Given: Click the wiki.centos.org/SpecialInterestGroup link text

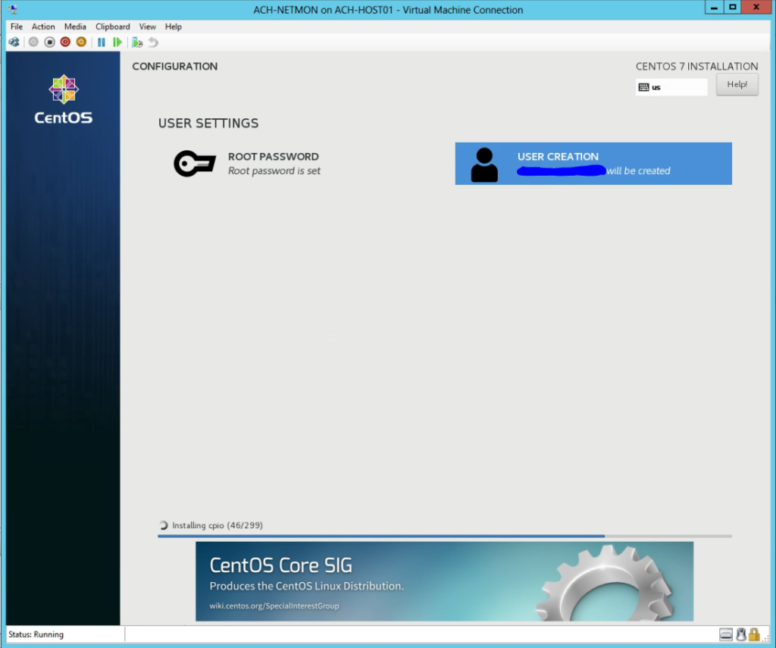Looking at the screenshot, I should (274, 606).
